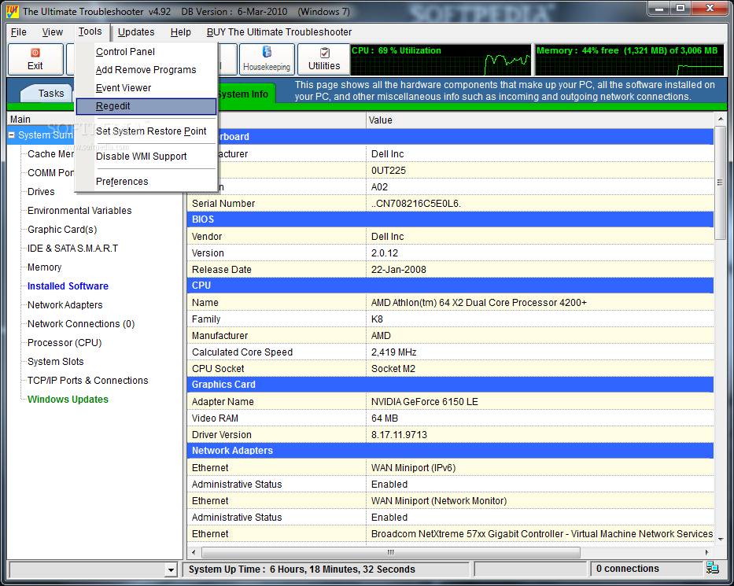The height and width of the screenshot is (586, 734).
Task: Select Network Adapters tree item
Action: (65, 305)
